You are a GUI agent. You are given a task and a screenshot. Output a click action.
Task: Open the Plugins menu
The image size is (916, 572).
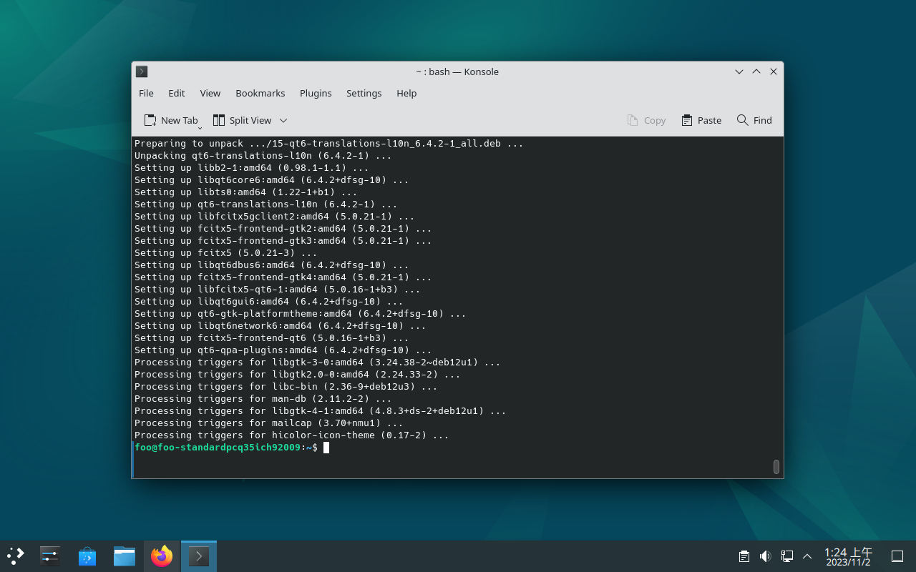(316, 93)
